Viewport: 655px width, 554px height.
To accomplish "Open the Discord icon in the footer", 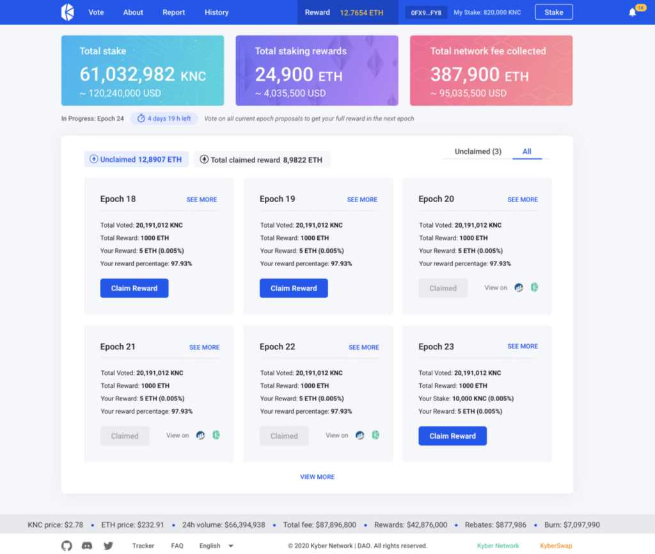I will 87,546.
